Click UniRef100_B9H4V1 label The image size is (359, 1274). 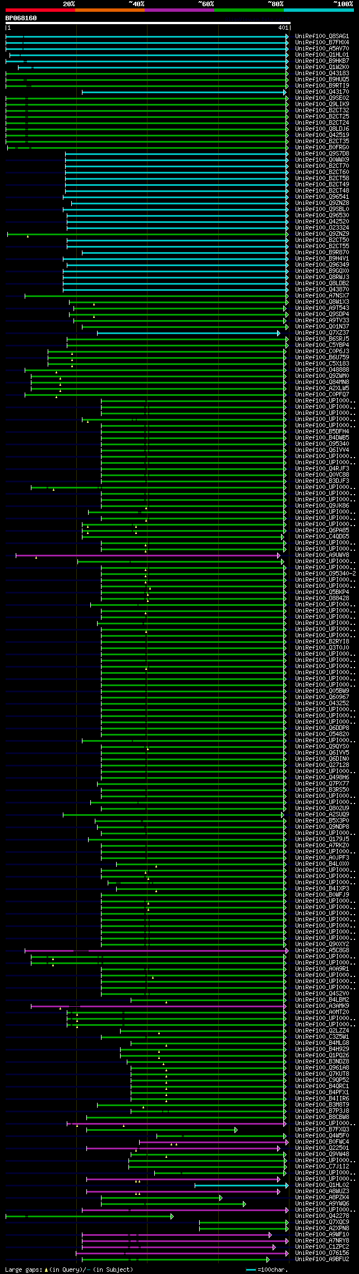[x=322, y=259]
